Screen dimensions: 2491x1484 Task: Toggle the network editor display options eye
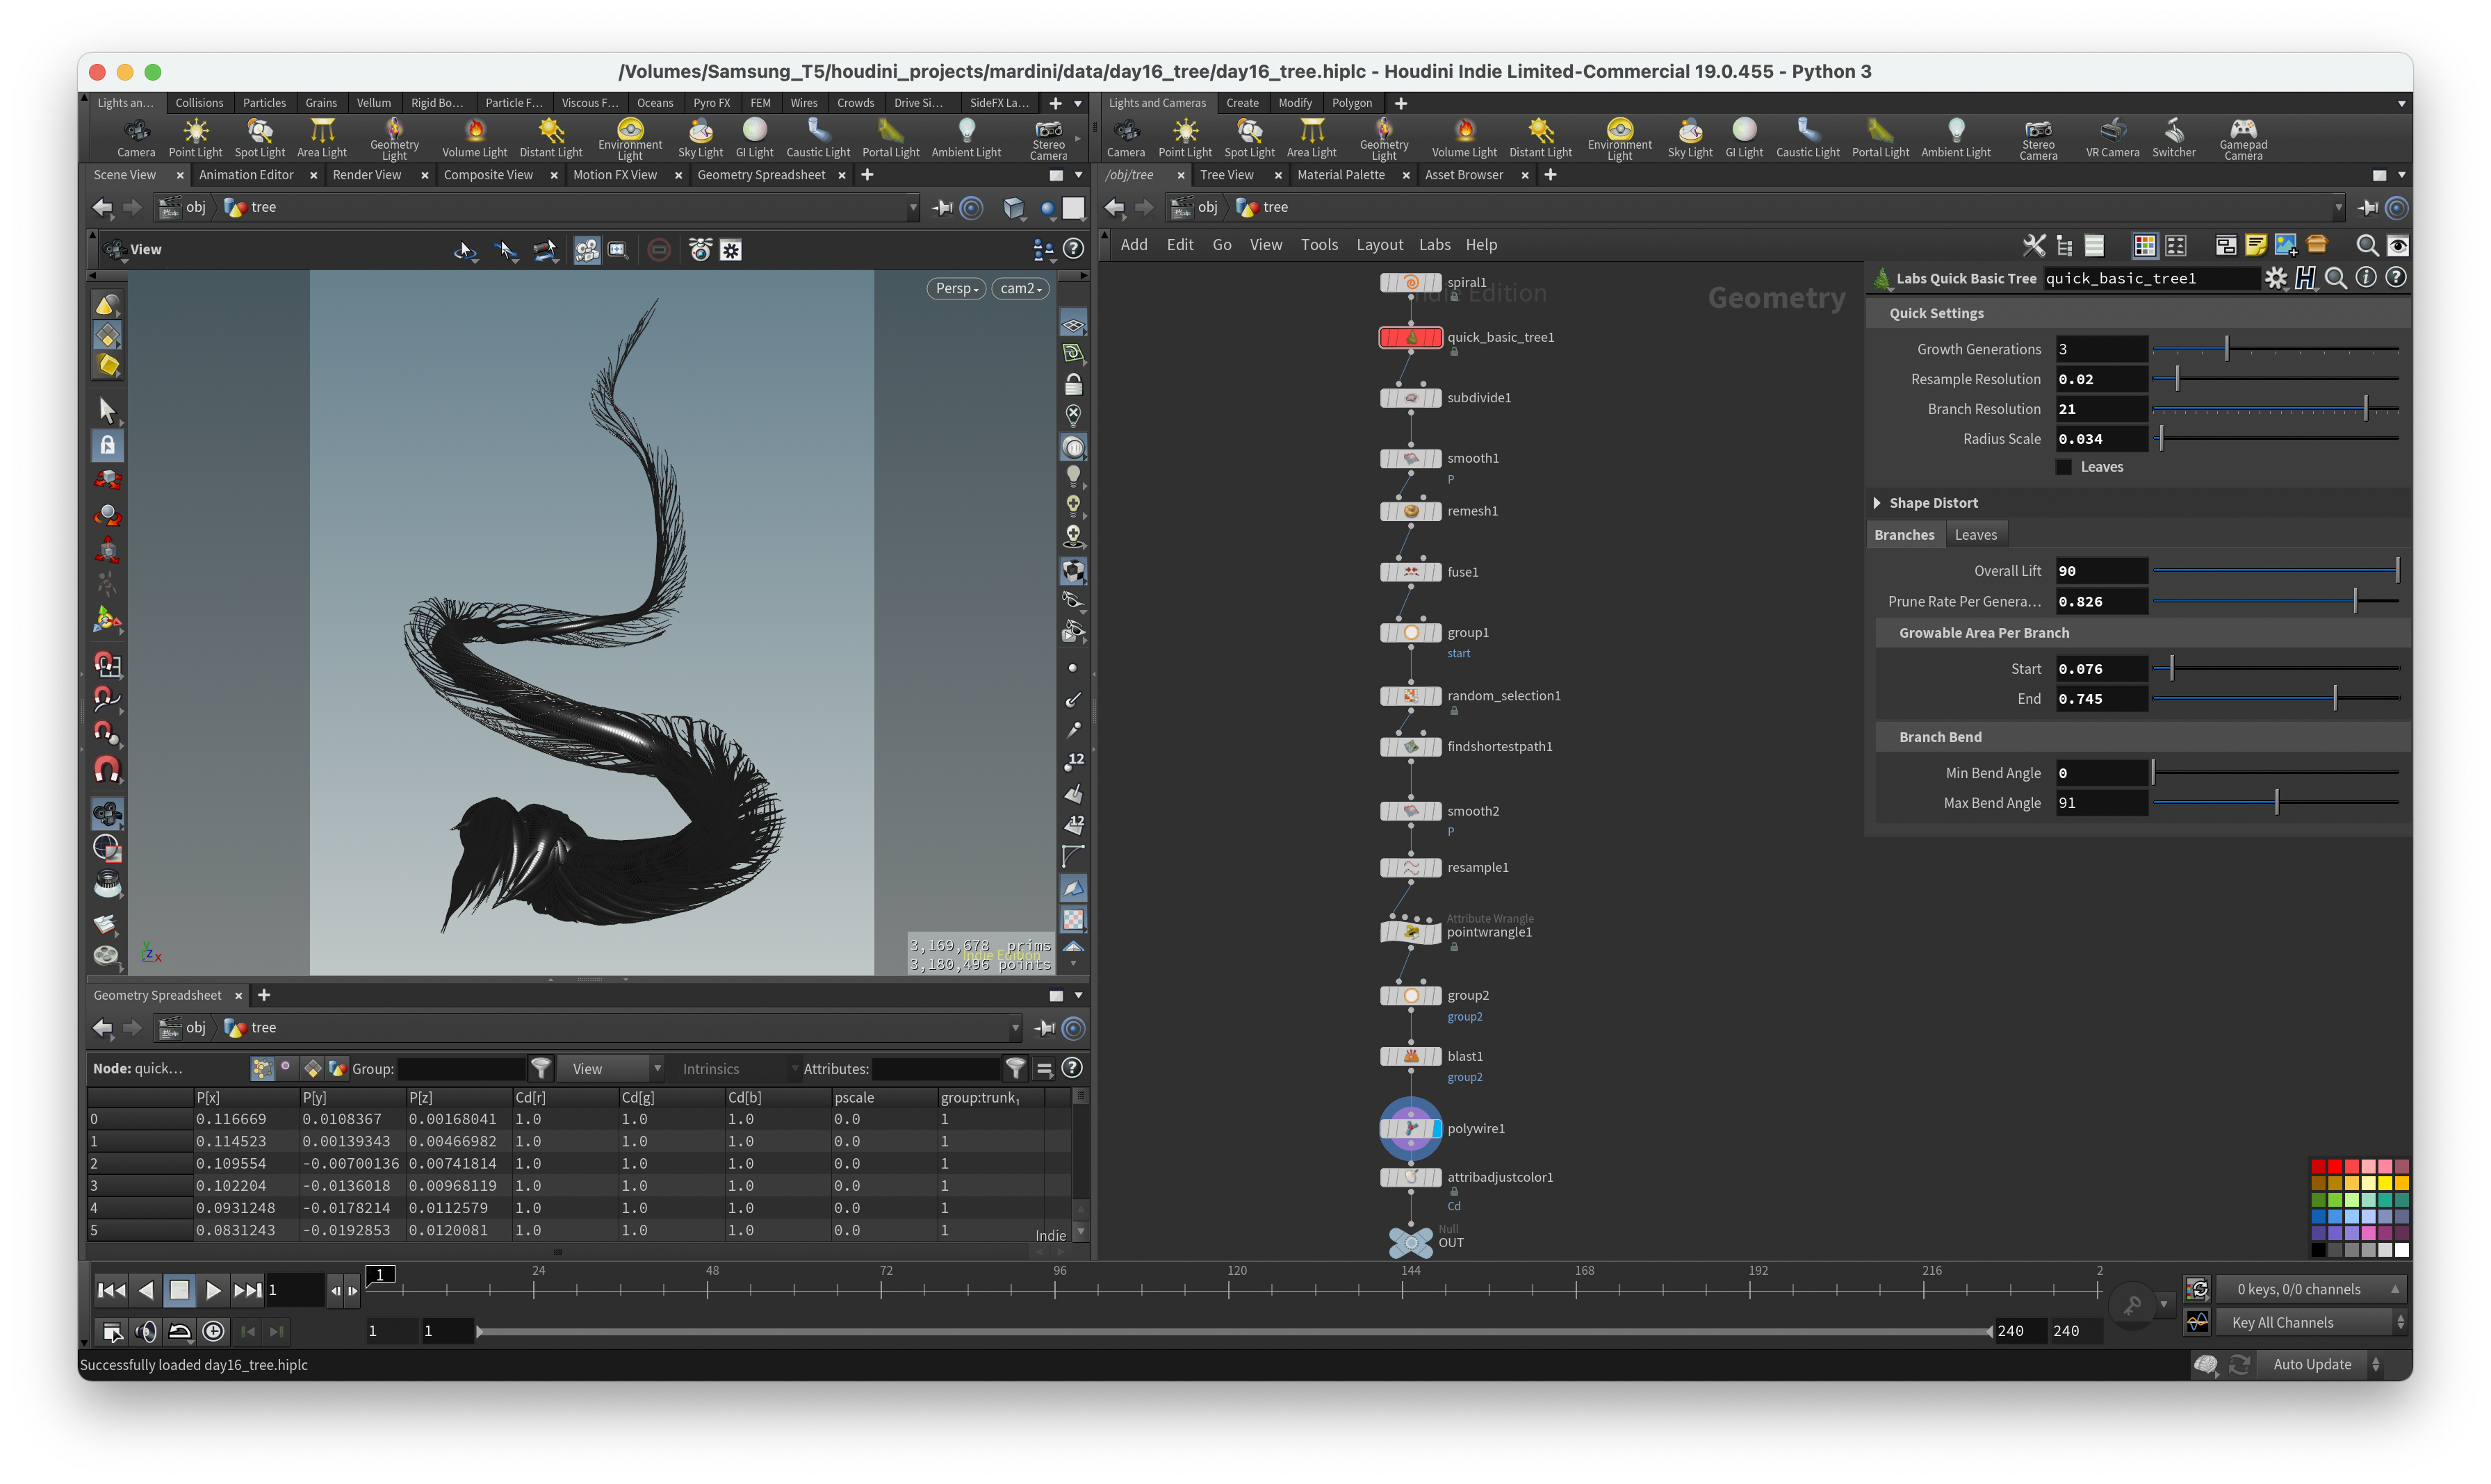2397,246
